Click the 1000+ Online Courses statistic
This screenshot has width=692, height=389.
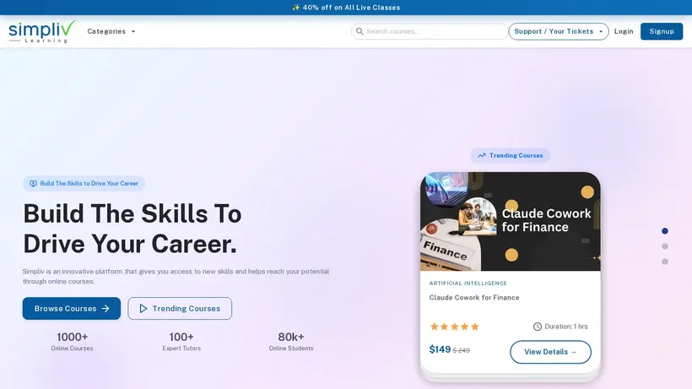(x=72, y=342)
